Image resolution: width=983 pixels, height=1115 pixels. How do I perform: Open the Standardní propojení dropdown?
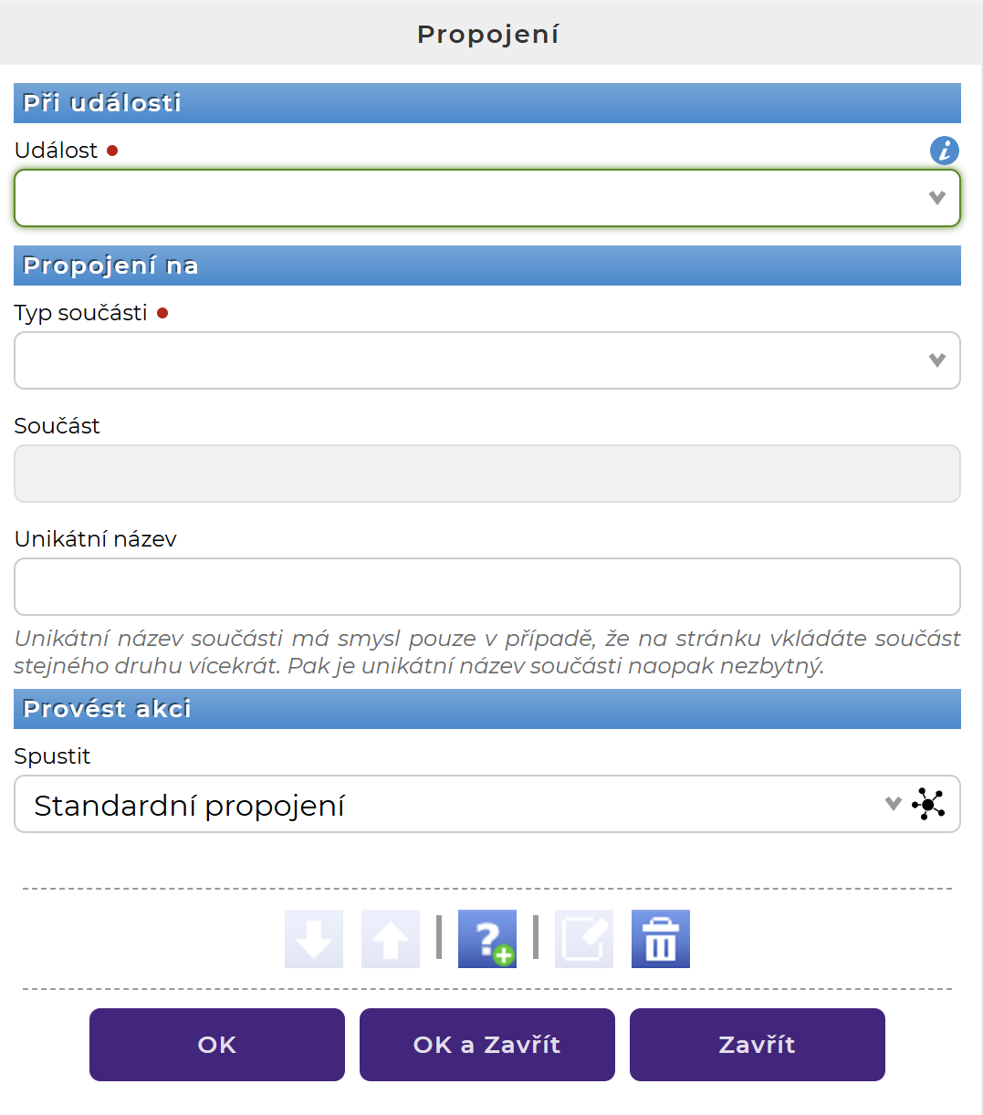point(456,804)
